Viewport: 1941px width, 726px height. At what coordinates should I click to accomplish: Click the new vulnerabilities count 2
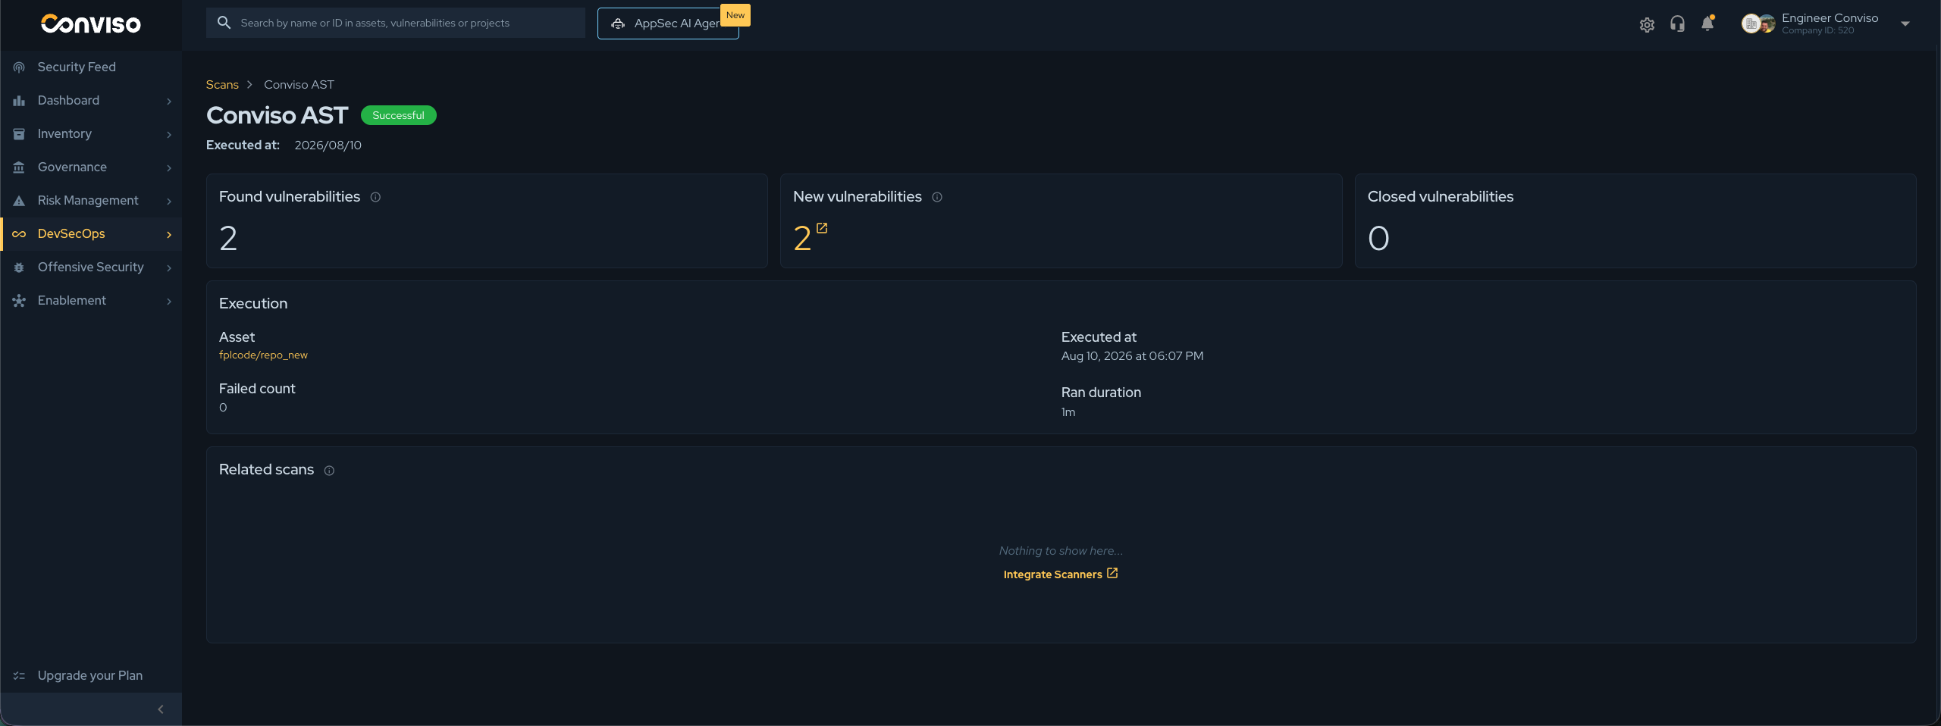(802, 239)
